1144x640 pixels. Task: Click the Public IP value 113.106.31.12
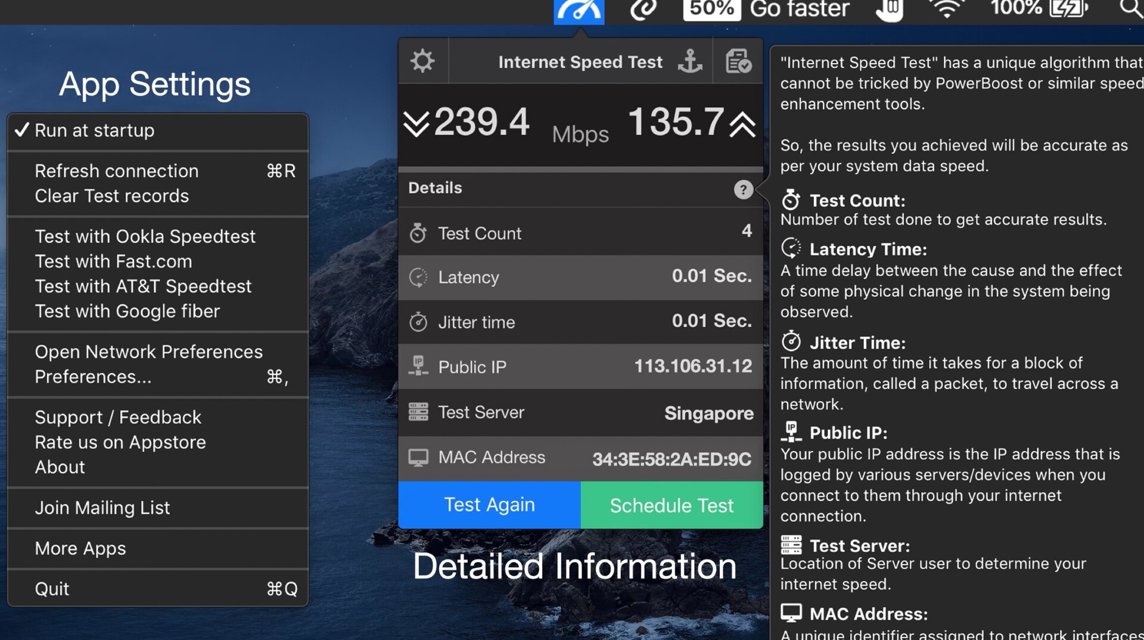coord(693,366)
